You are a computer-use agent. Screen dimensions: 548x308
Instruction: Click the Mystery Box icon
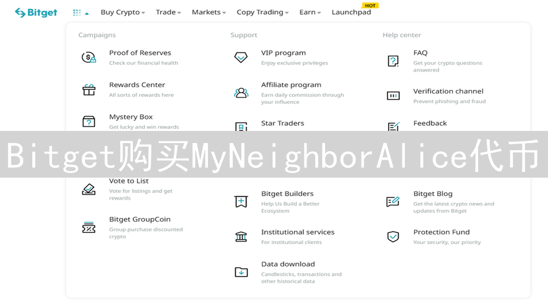pos(89,122)
